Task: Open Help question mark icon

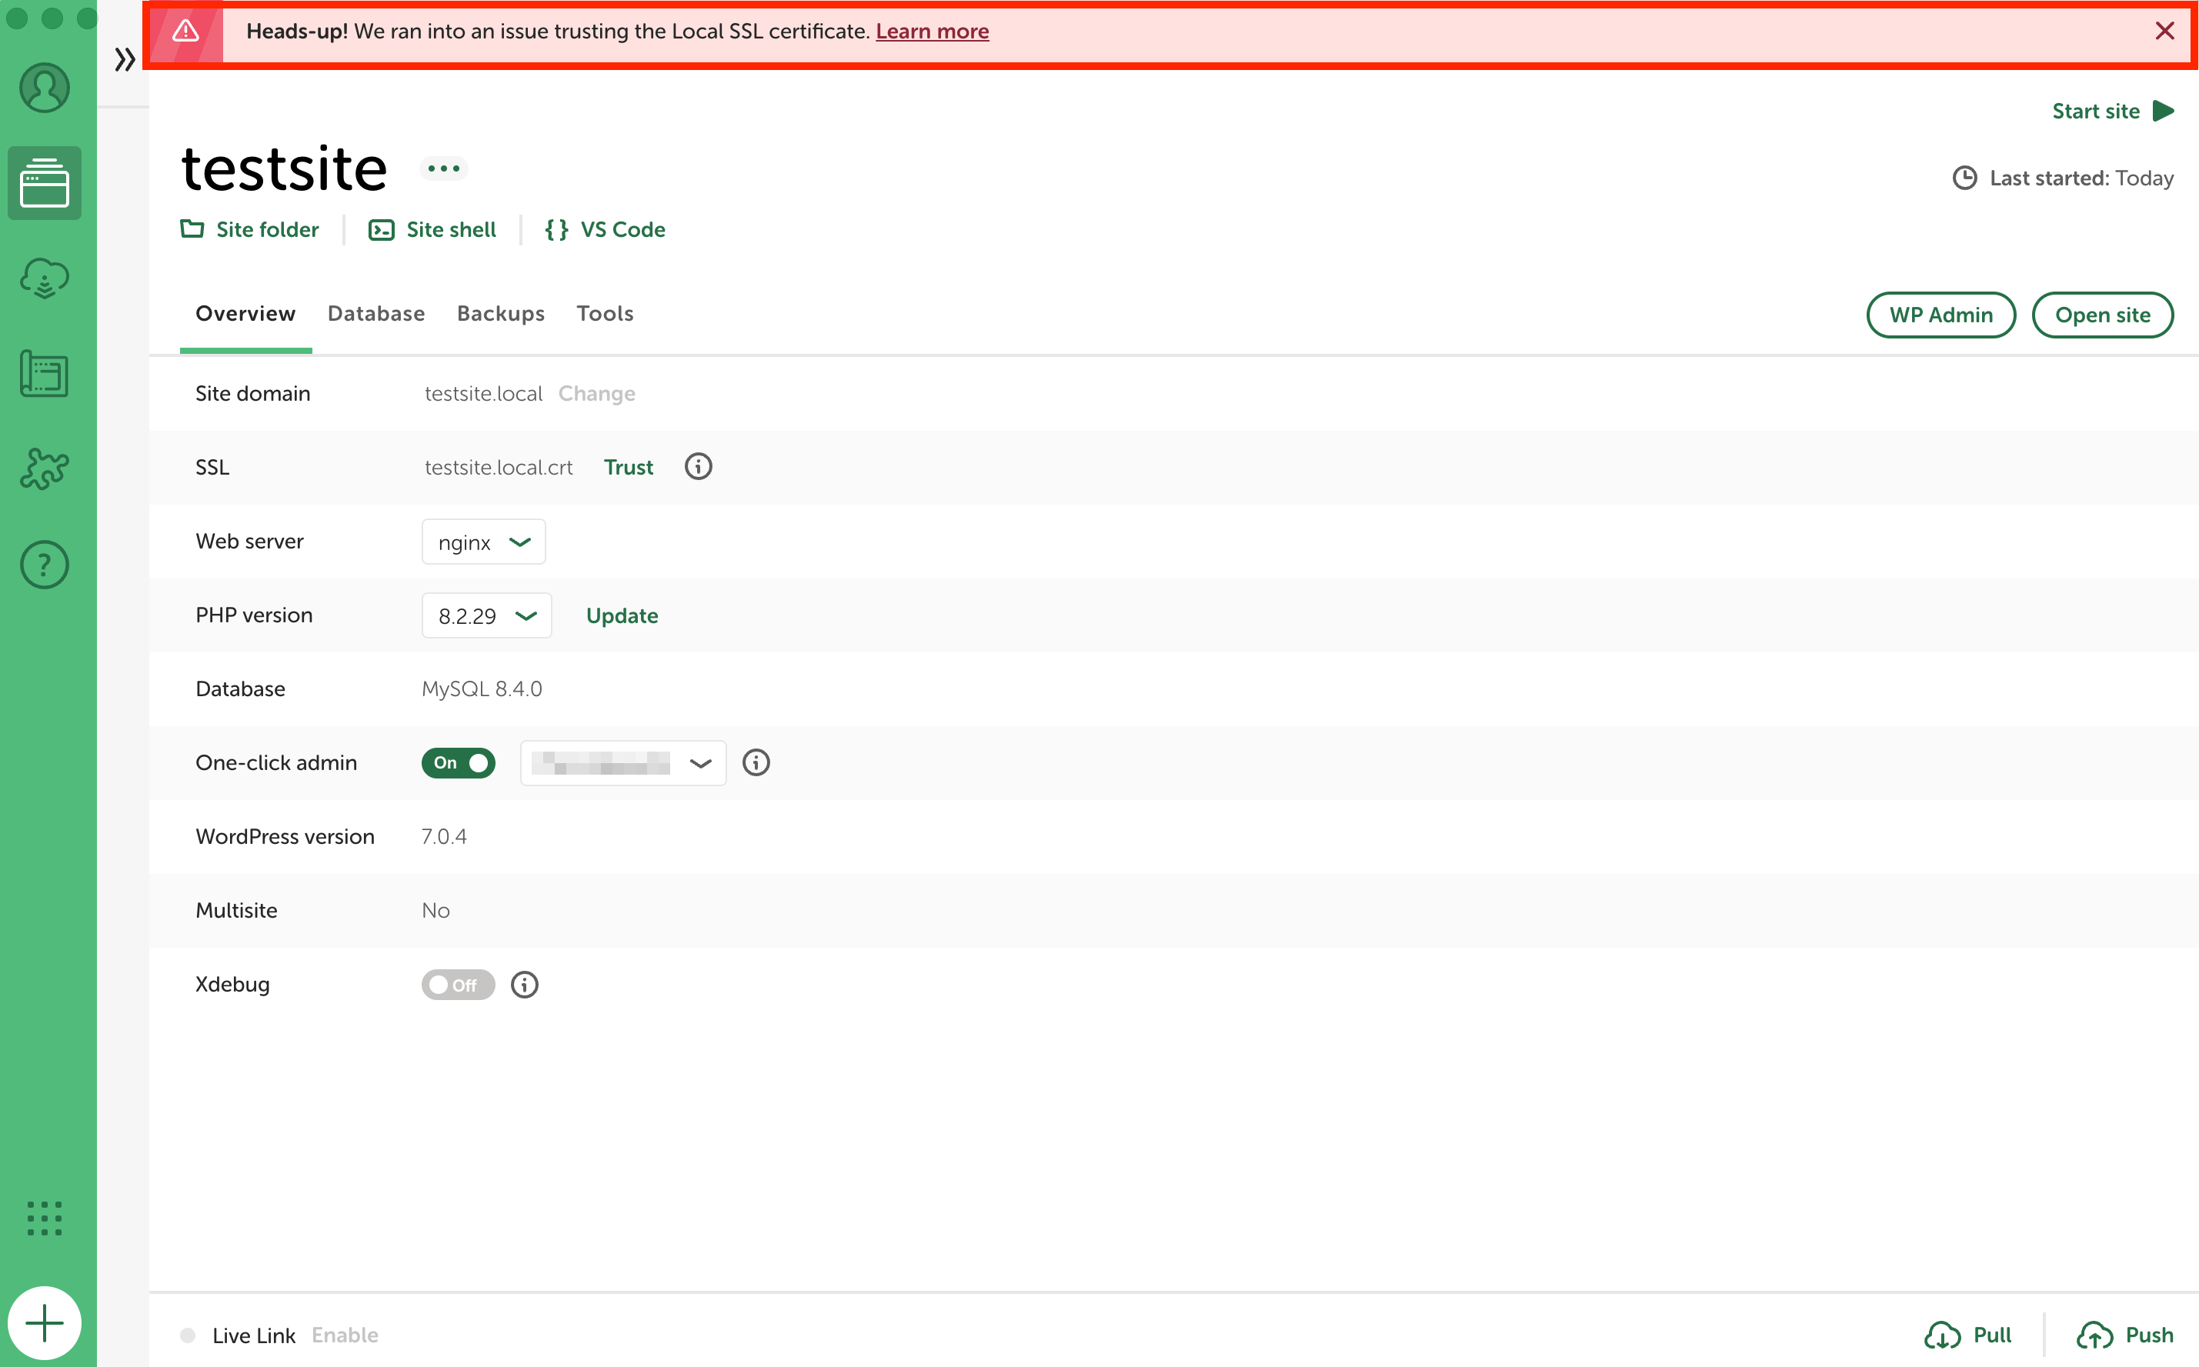Action: [45, 565]
